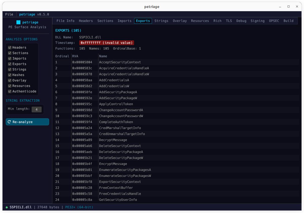This screenshot has width=304, height=213.
Task: Select the Exports tab
Action: click(x=143, y=21)
